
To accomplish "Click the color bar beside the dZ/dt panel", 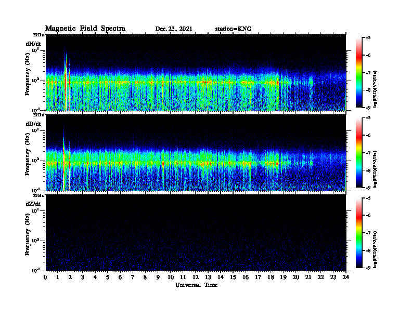I will pos(359,233).
